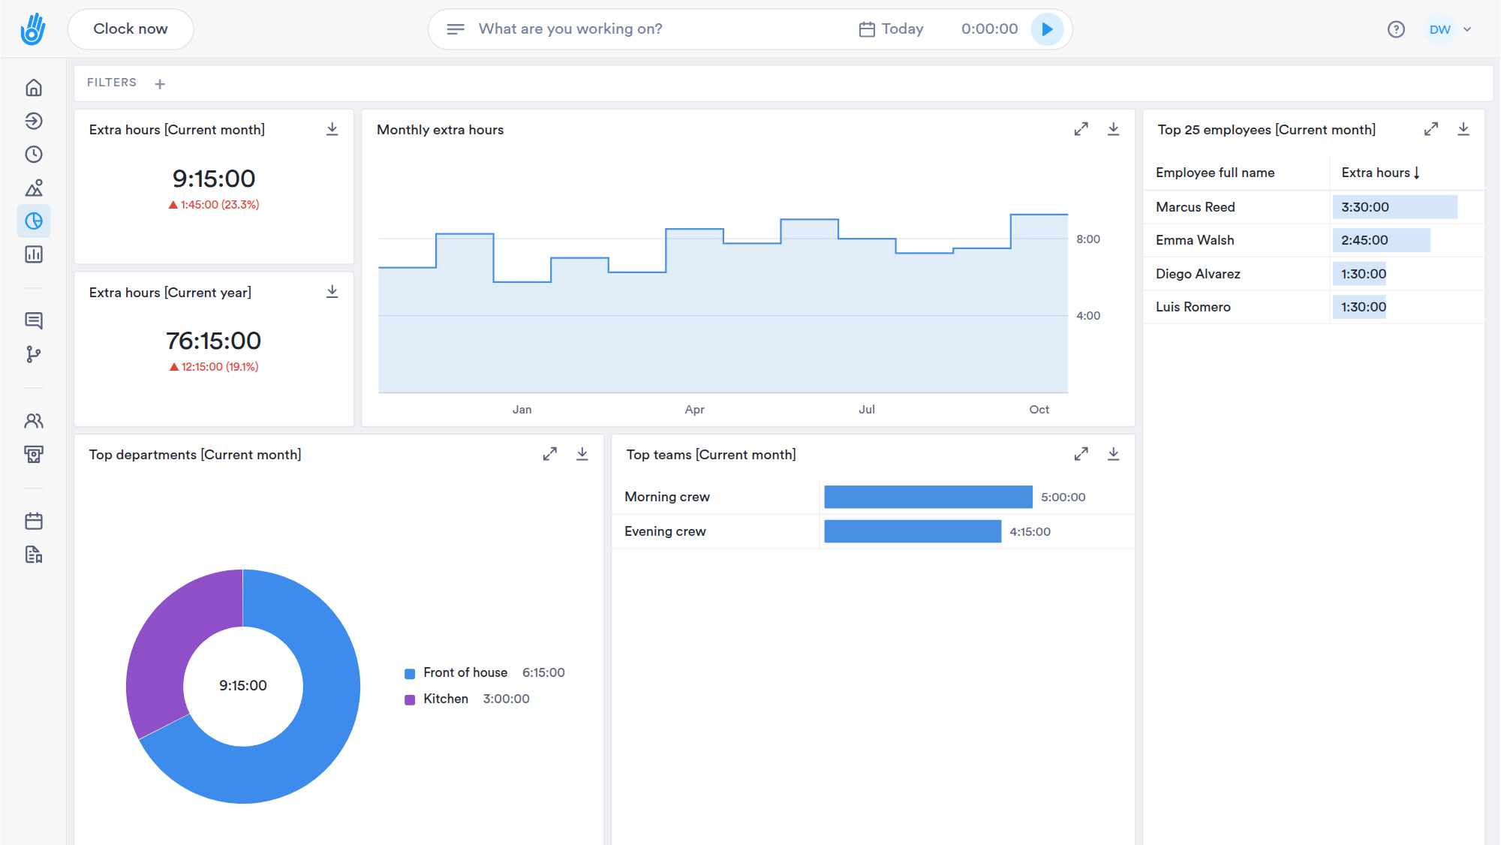Open the task list icon in timer bar
This screenshot has height=845, width=1501.
456,29
